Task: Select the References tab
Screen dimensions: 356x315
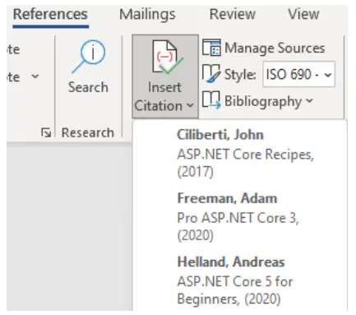Action: 50,14
